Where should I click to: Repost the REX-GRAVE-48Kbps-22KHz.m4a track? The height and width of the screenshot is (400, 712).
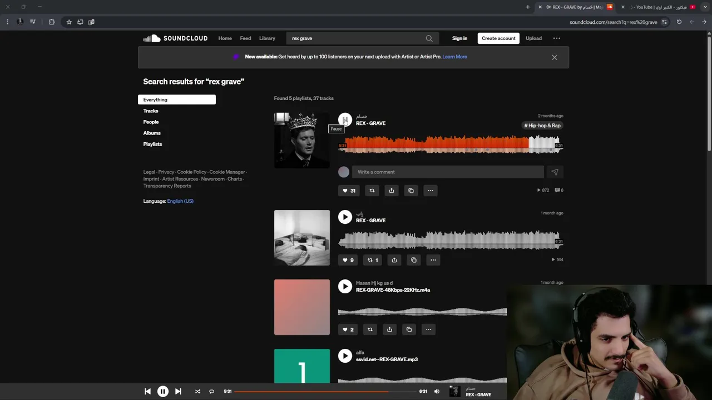pyautogui.click(x=370, y=329)
